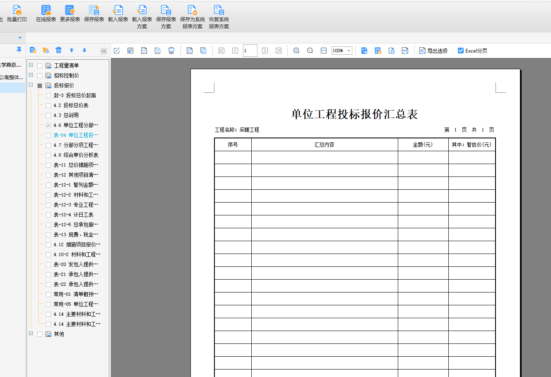Select 4.7 分部分项工程 report
Screen dimensions: 551x377
point(76,145)
